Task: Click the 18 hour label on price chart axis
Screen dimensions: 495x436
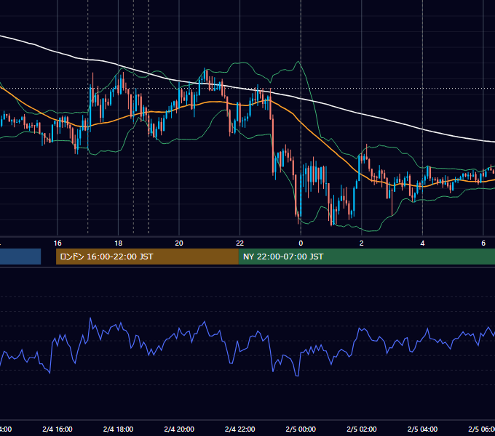Action: tap(118, 243)
